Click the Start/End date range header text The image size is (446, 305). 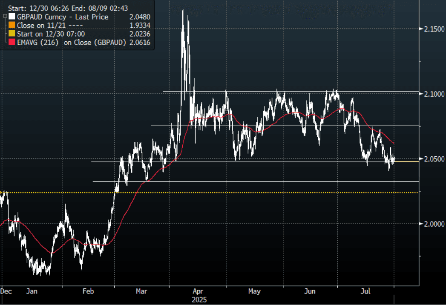[x=68, y=8]
